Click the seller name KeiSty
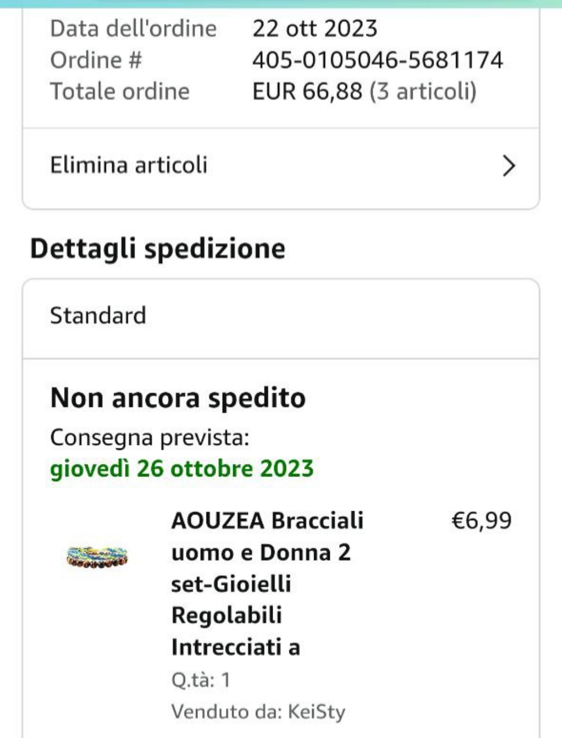This screenshot has height=738, width=562. click(x=317, y=712)
